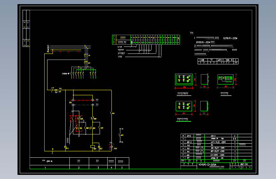This screenshot has width=276, height=179.
Task: Click the LAY3-11 220V AC cell in small table
Action: pyautogui.click(x=225, y=60)
